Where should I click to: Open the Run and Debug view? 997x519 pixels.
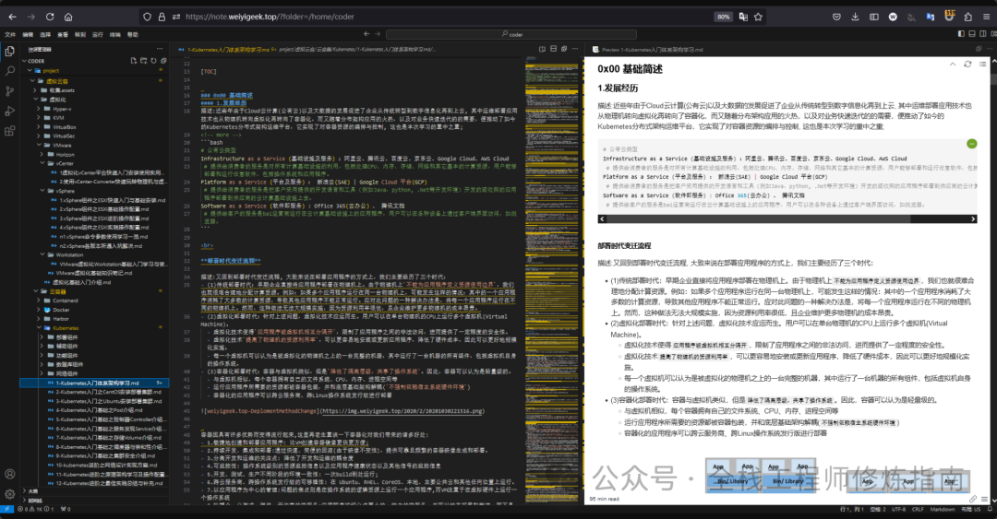coord(9,112)
